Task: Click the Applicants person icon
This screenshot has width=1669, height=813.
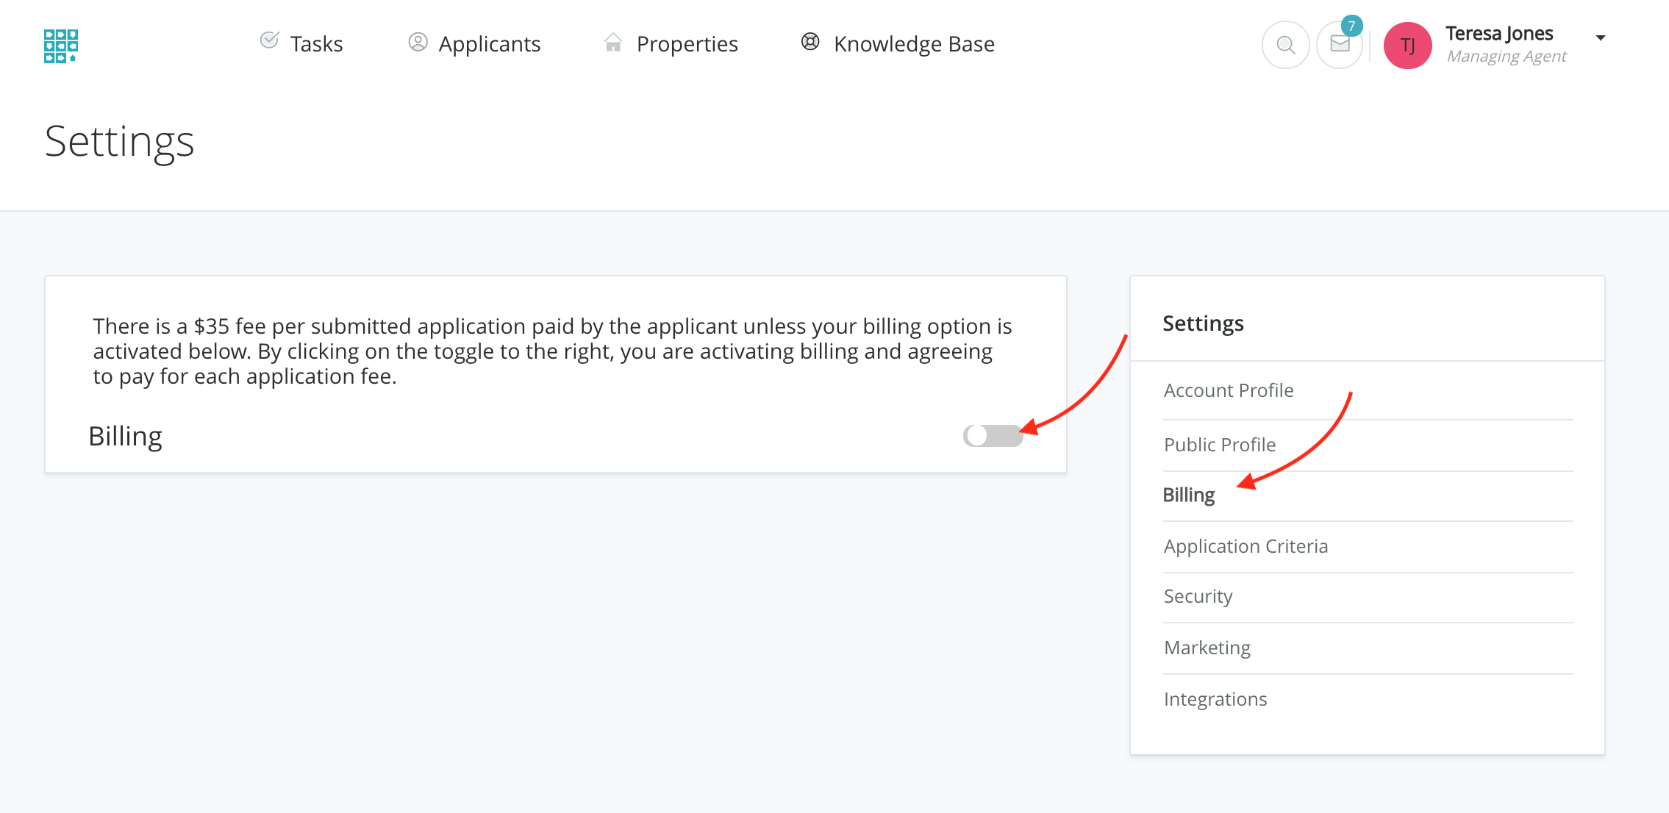Action: tap(418, 43)
